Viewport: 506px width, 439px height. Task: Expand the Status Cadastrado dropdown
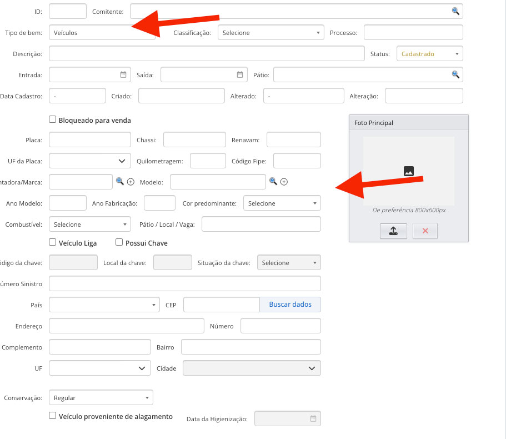click(x=429, y=54)
